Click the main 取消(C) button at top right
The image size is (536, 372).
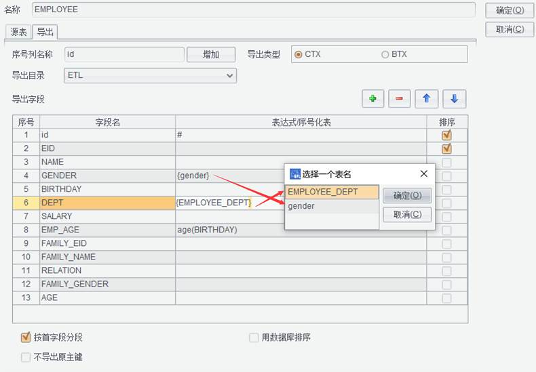click(510, 30)
